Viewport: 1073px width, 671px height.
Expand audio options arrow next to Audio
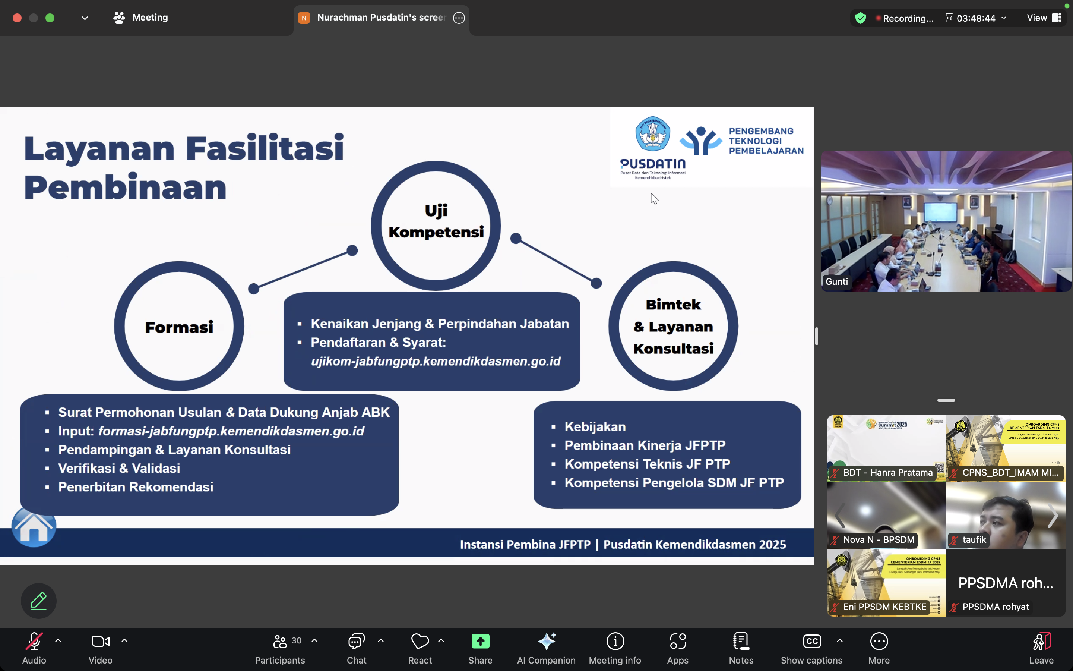tap(58, 640)
